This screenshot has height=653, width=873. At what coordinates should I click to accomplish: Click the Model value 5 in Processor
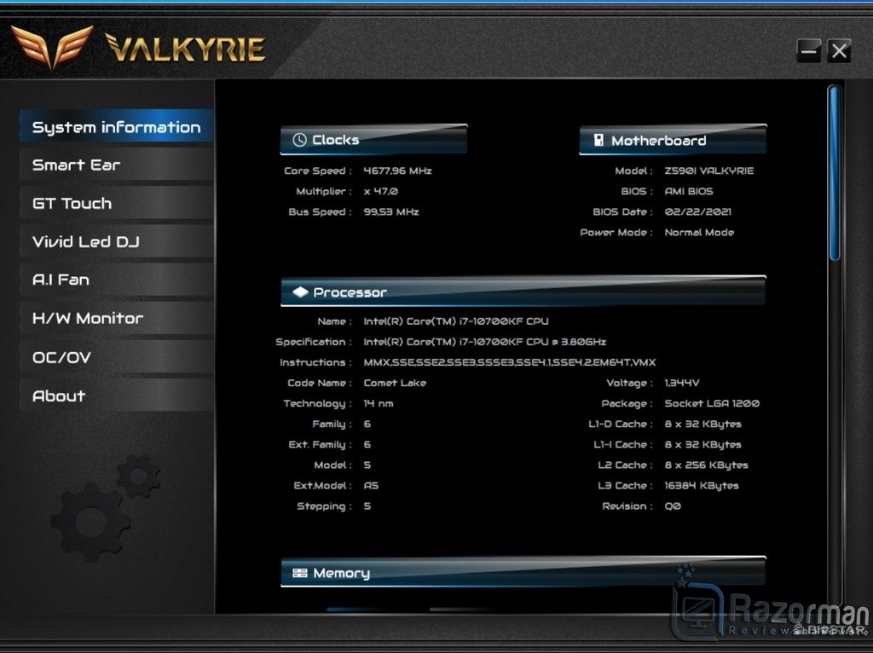point(367,465)
